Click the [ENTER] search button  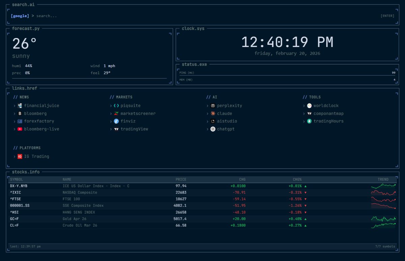(x=387, y=16)
